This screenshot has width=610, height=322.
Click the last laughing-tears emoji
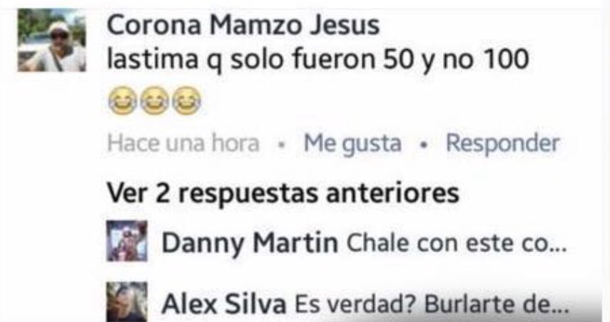[x=186, y=100]
